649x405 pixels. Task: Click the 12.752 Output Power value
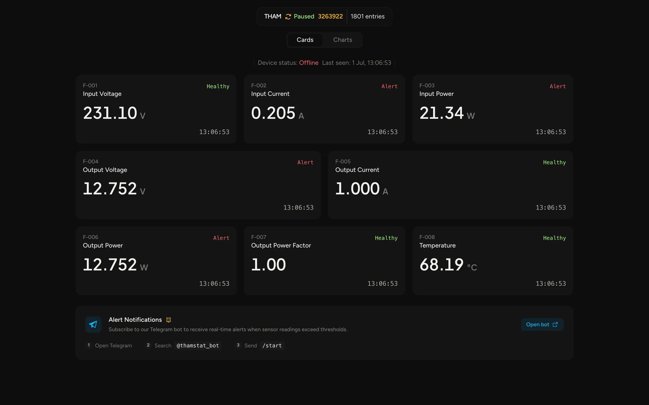click(x=110, y=265)
